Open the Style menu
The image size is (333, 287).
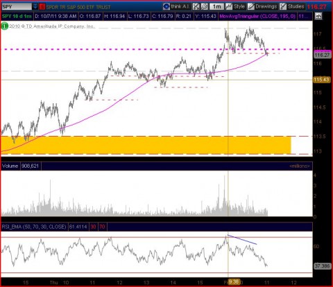[x=235, y=6]
